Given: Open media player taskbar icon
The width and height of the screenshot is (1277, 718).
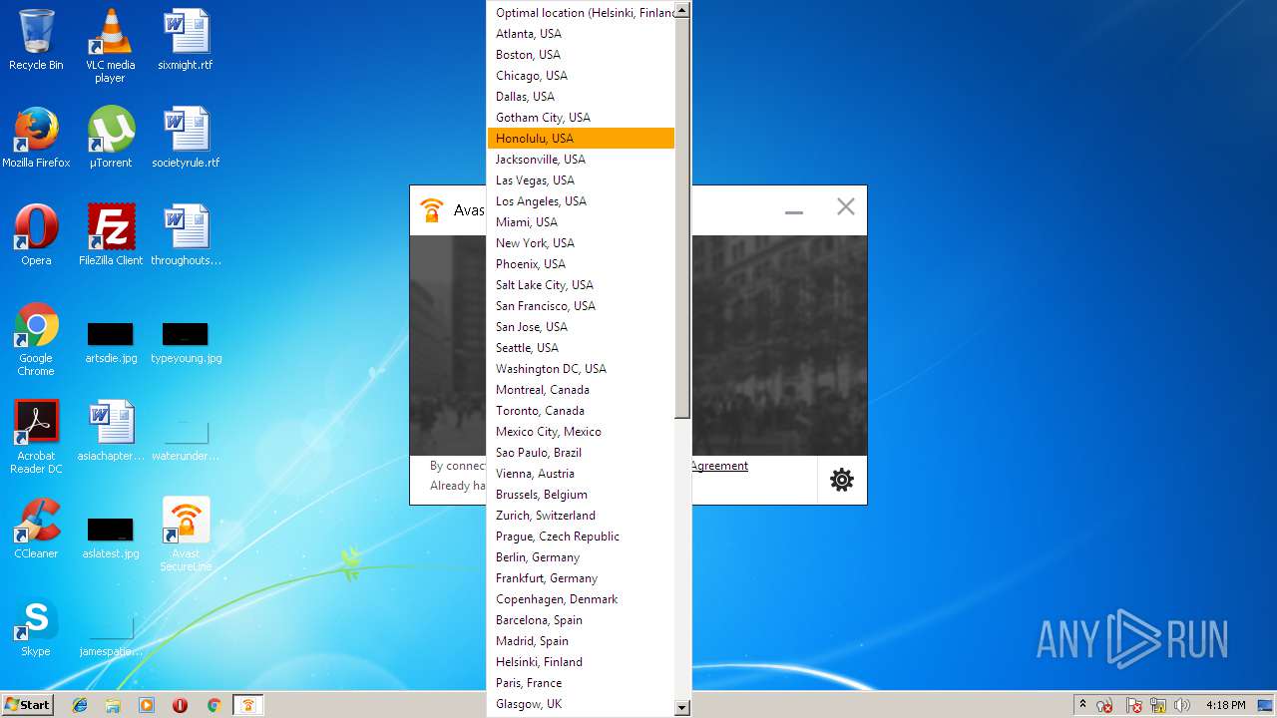Looking at the screenshot, I should [x=147, y=705].
